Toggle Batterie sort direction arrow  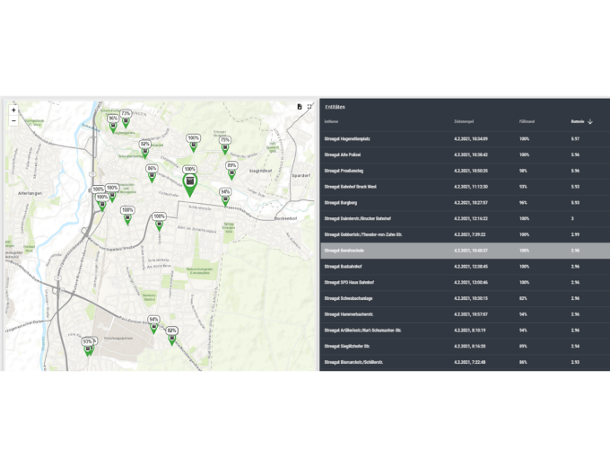(x=589, y=121)
